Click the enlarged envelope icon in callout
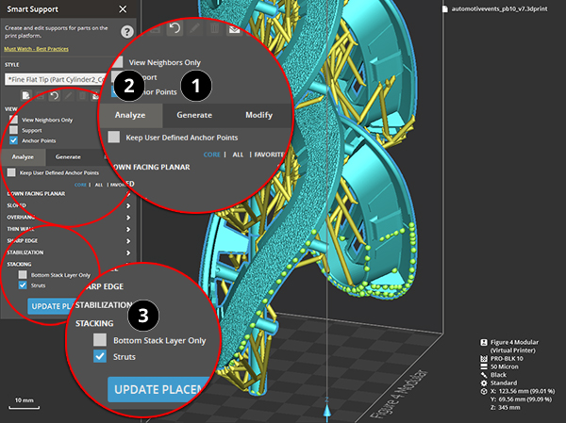 click(234, 29)
